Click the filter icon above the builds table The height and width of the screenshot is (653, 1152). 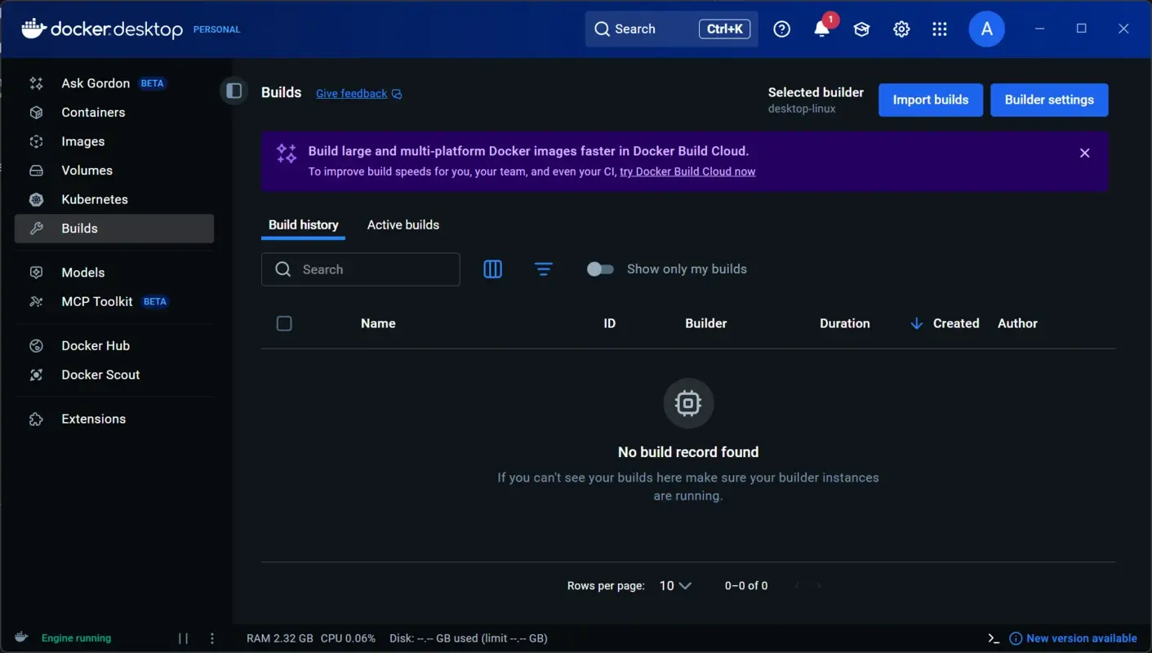544,269
